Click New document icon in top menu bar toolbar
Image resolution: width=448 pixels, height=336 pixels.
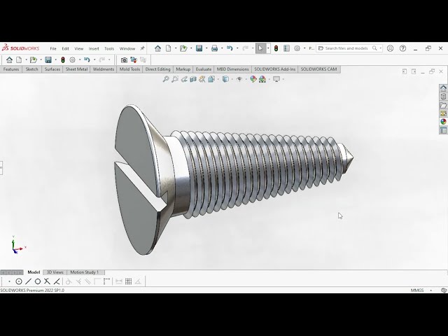click(x=169, y=48)
